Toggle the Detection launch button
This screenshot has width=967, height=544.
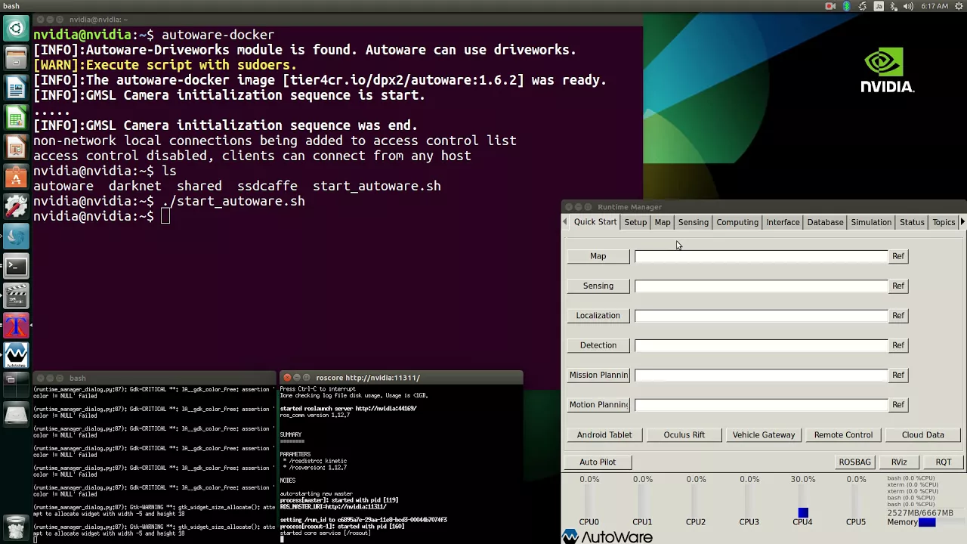598,345
